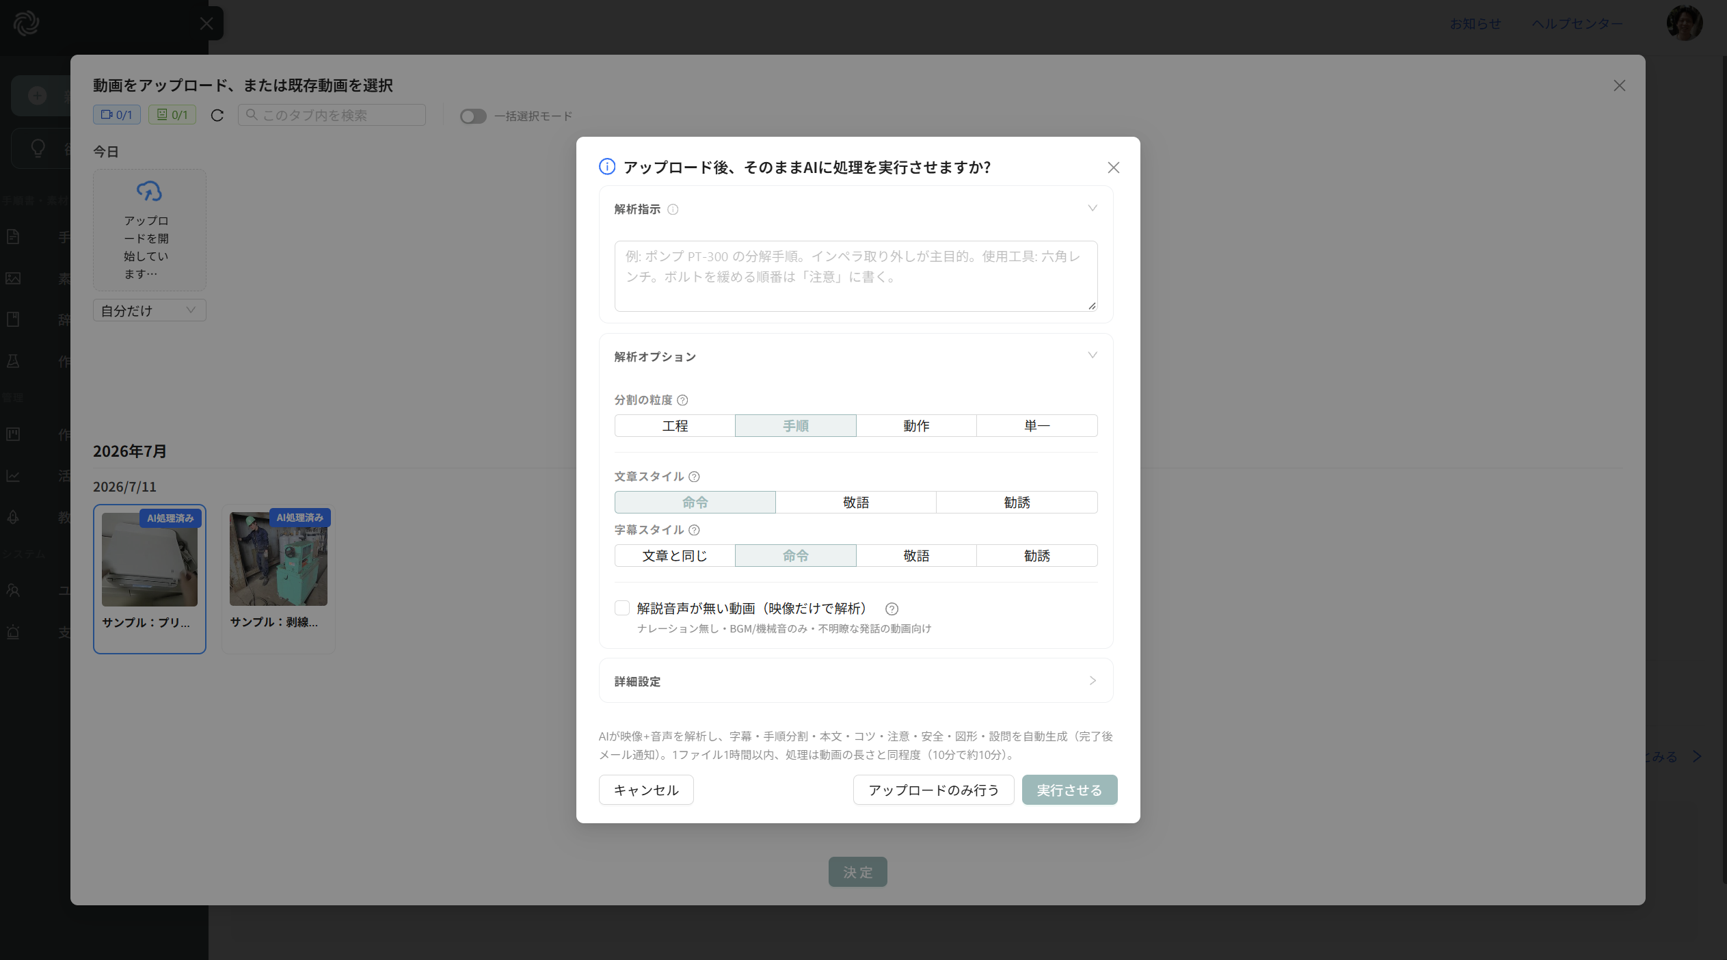Click the image icon in the sidebar
The image size is (1727, 960).
13,278
